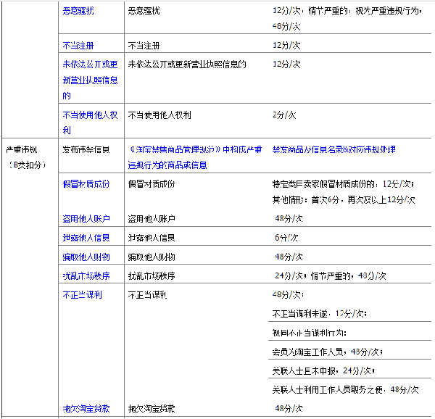
Task: Click the 不正当谋利未遂 12分/次 penalty row
Action: 320,314
